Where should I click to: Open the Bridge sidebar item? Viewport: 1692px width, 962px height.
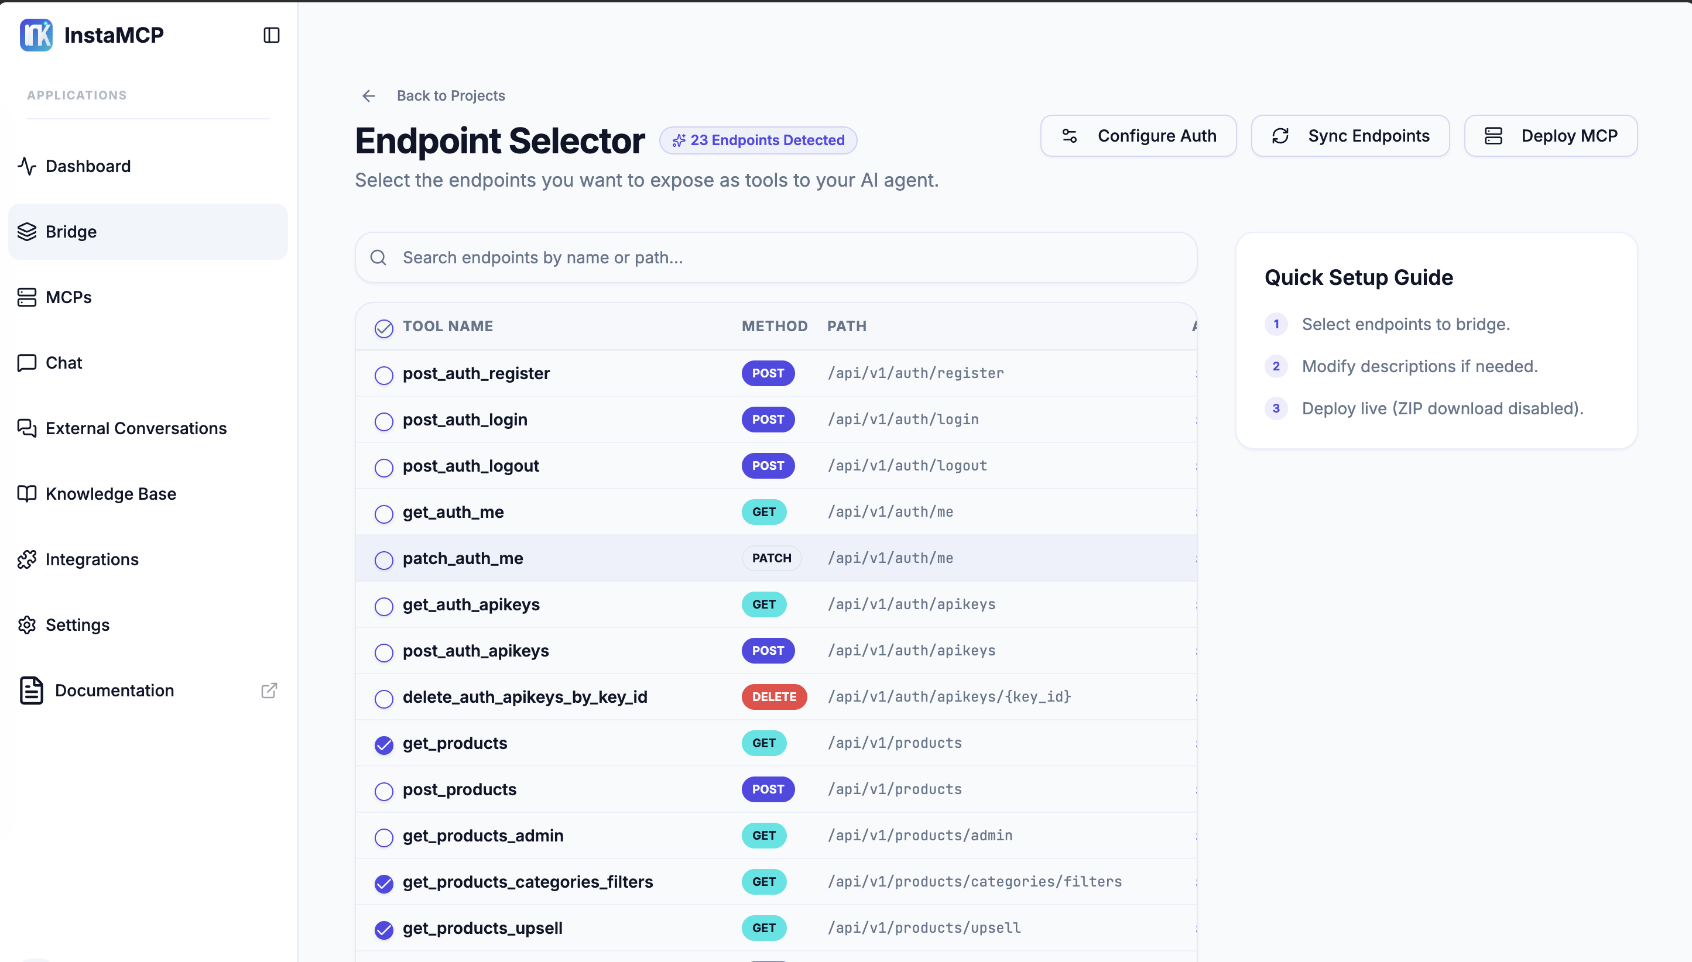tap(148, 232)
